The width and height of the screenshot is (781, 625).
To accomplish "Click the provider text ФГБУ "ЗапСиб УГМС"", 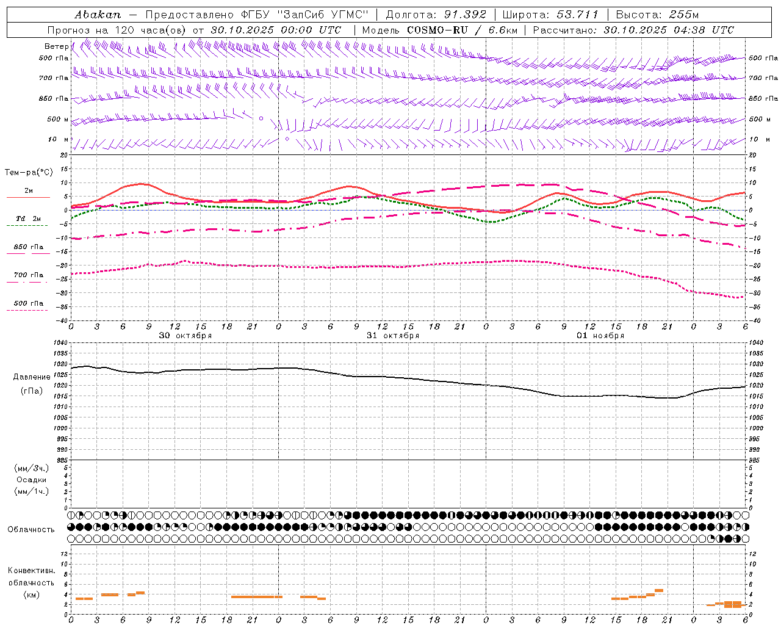I will coord(306,15).
